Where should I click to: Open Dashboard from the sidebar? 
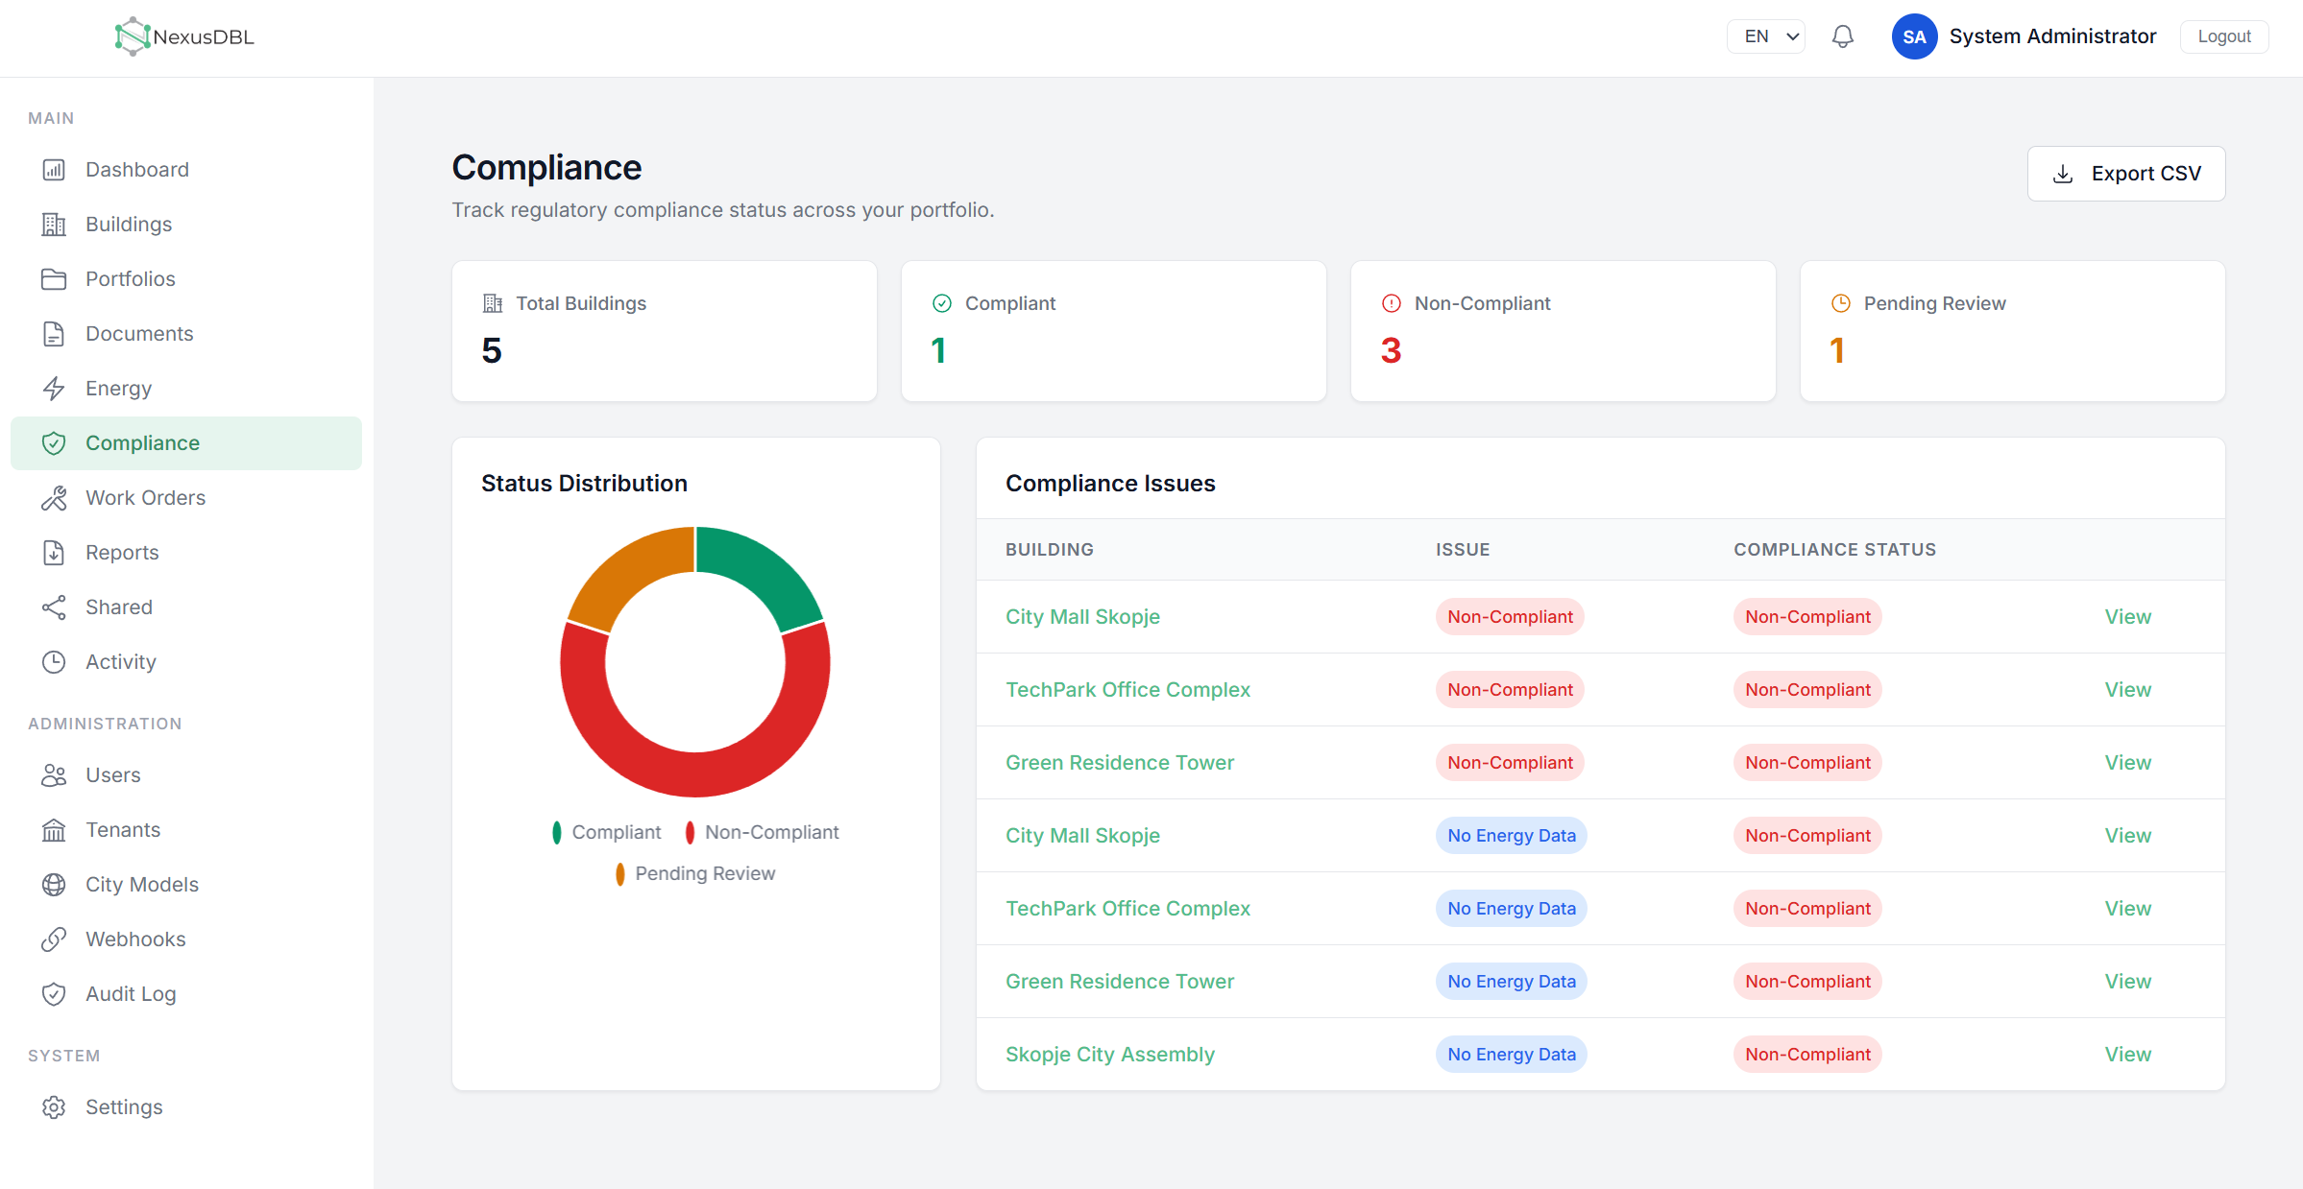(186, 170)
